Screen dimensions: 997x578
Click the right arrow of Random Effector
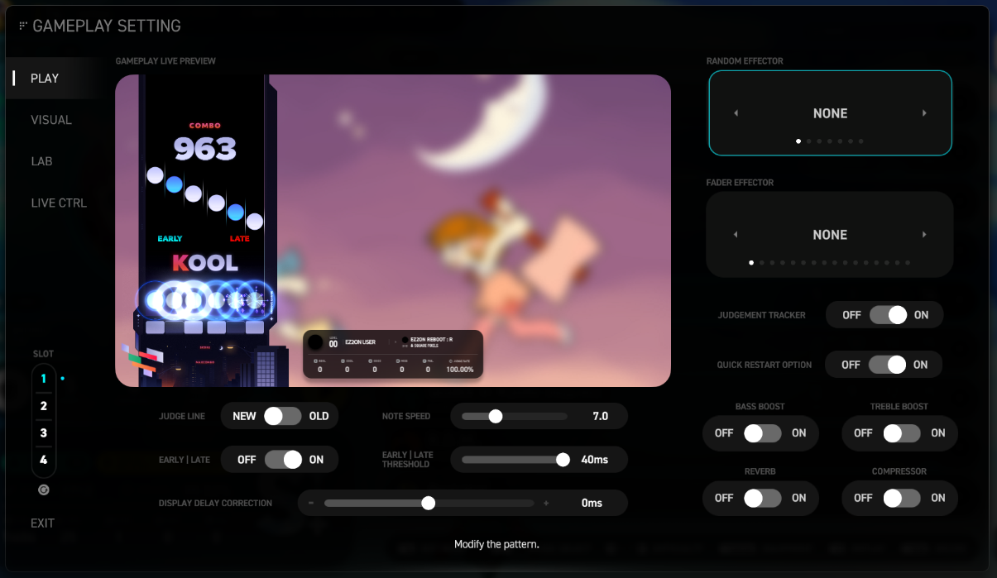pos(924,113)
